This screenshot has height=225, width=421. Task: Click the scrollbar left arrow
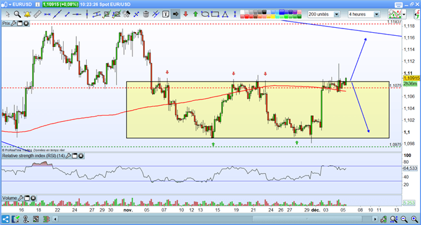[x=56, y=219]
